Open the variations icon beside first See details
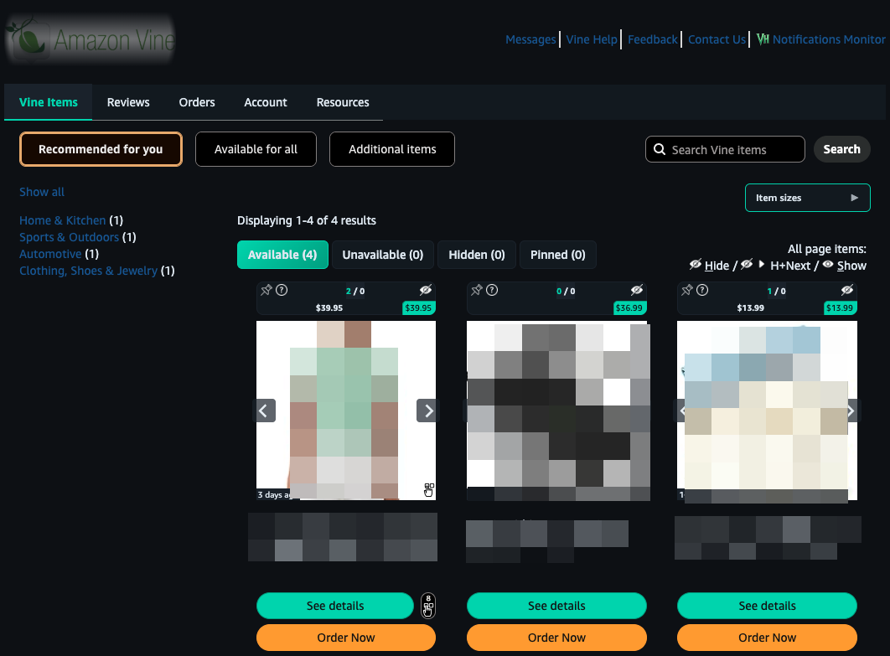Screen dimensions: 890x656 click(x=428, y=605)
